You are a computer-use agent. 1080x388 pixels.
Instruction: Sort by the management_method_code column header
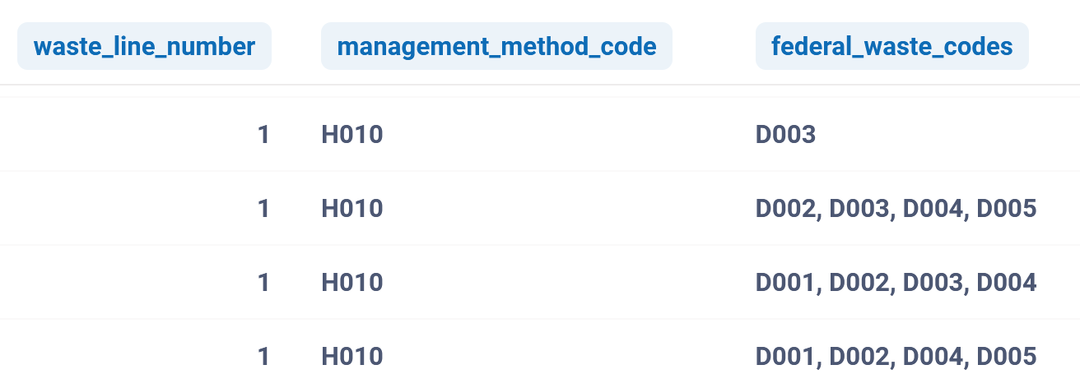click(496, 47)
